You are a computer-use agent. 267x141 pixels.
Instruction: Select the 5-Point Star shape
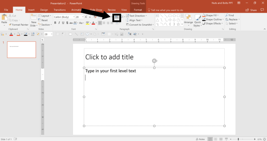click(178, 24)
